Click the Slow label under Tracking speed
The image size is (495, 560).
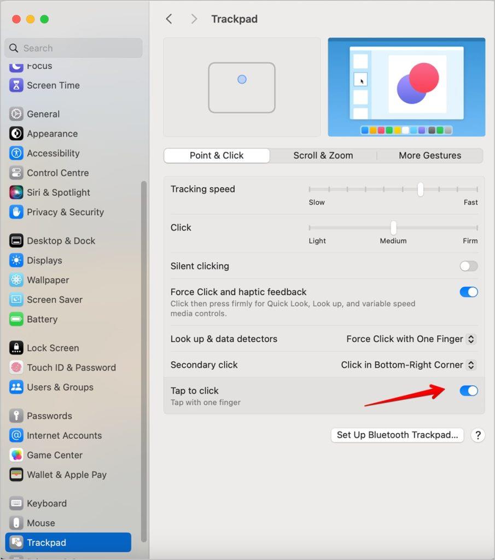[317, 202]
